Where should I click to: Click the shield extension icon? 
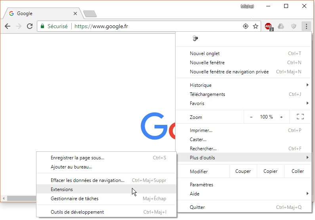click(293, 27)
